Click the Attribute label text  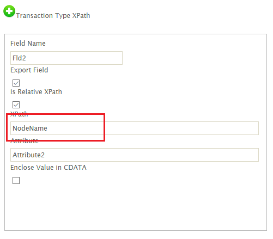[25, 140]
